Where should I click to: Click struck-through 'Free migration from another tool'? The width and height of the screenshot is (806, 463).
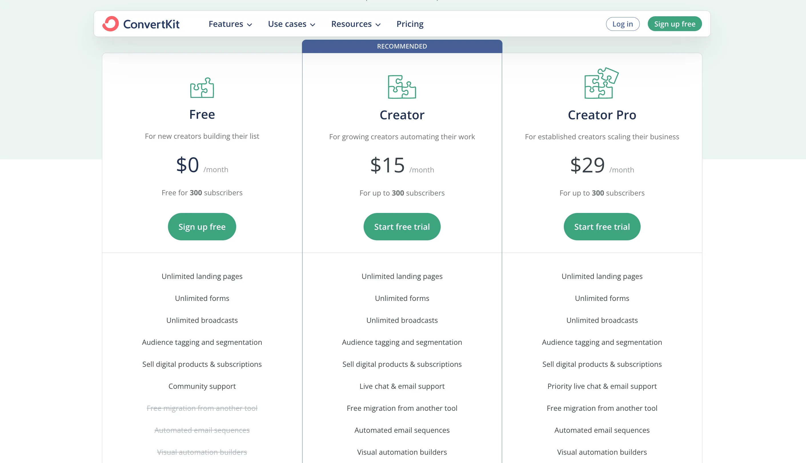click(x=202, y=408)
